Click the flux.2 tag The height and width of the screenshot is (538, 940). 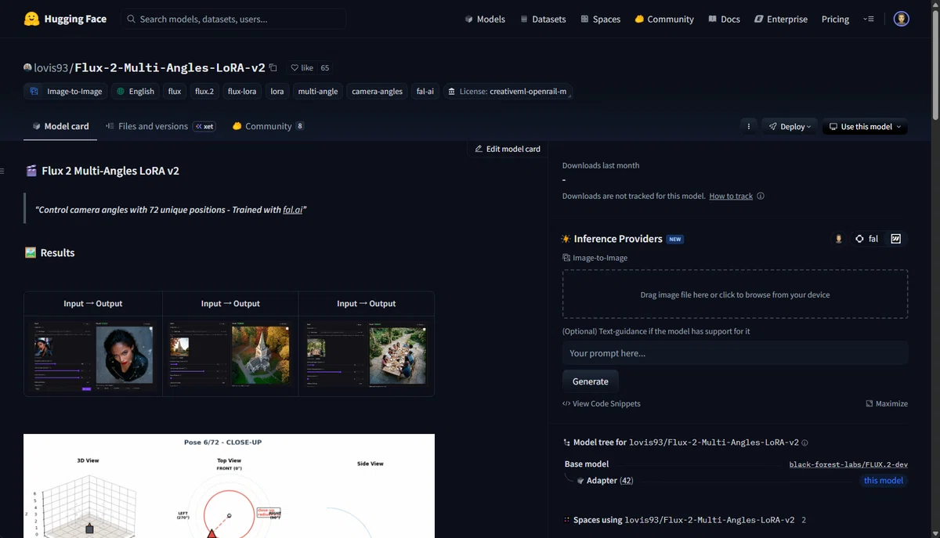[204, 91]
